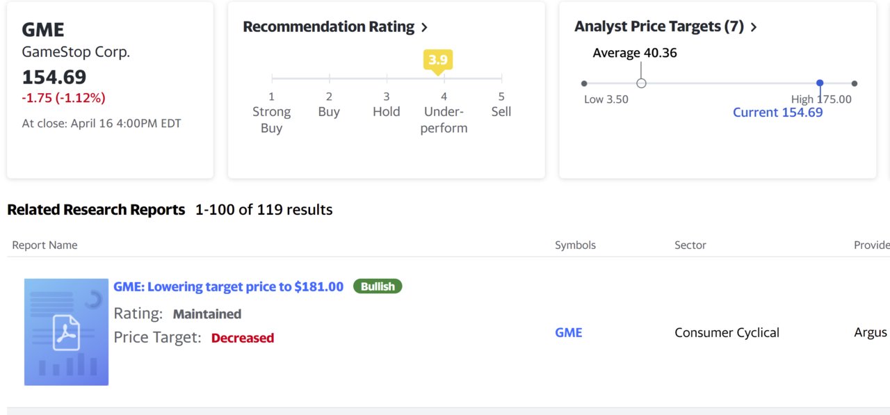Open the PDF research report thumbnail
890x415 pixels.
[66, 332]
